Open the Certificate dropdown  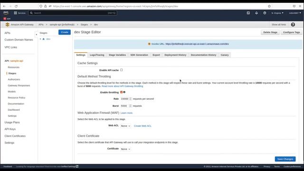pyautogui.click(x=125, y=149)
